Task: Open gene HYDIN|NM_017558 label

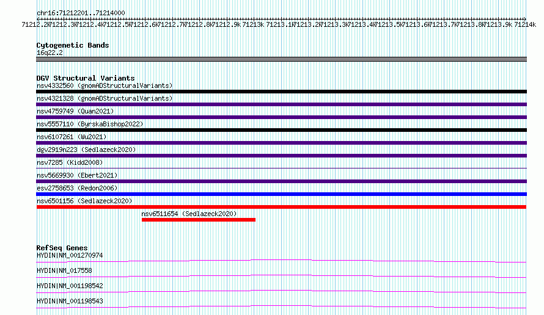Action: (x=64, y=270)
